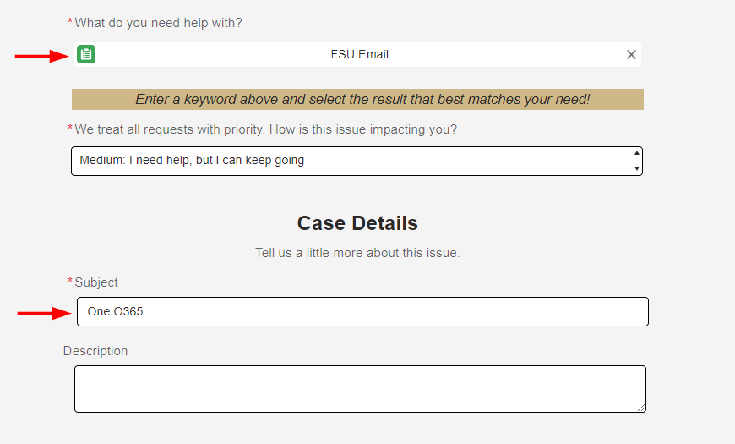
Task: Click the red arrow pointing at FSU Email
Action: [x=42, y=56]
